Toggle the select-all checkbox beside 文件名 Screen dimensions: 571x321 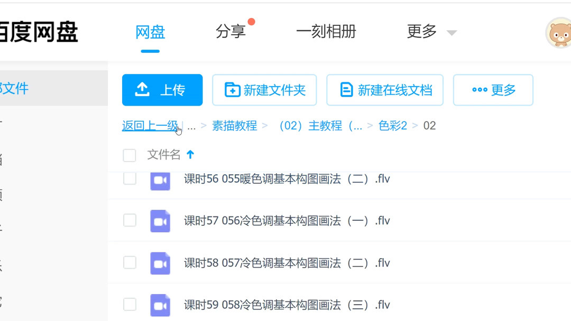129,155
